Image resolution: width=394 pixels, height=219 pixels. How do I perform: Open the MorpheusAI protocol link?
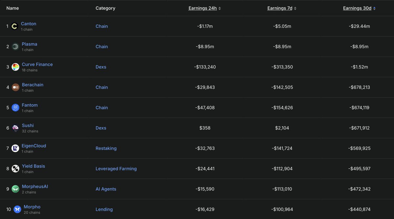coord(35,186)
